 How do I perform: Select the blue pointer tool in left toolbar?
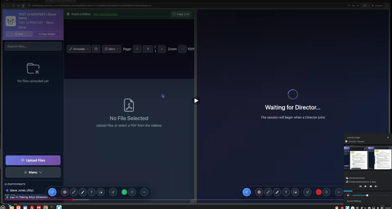(52, 192)
